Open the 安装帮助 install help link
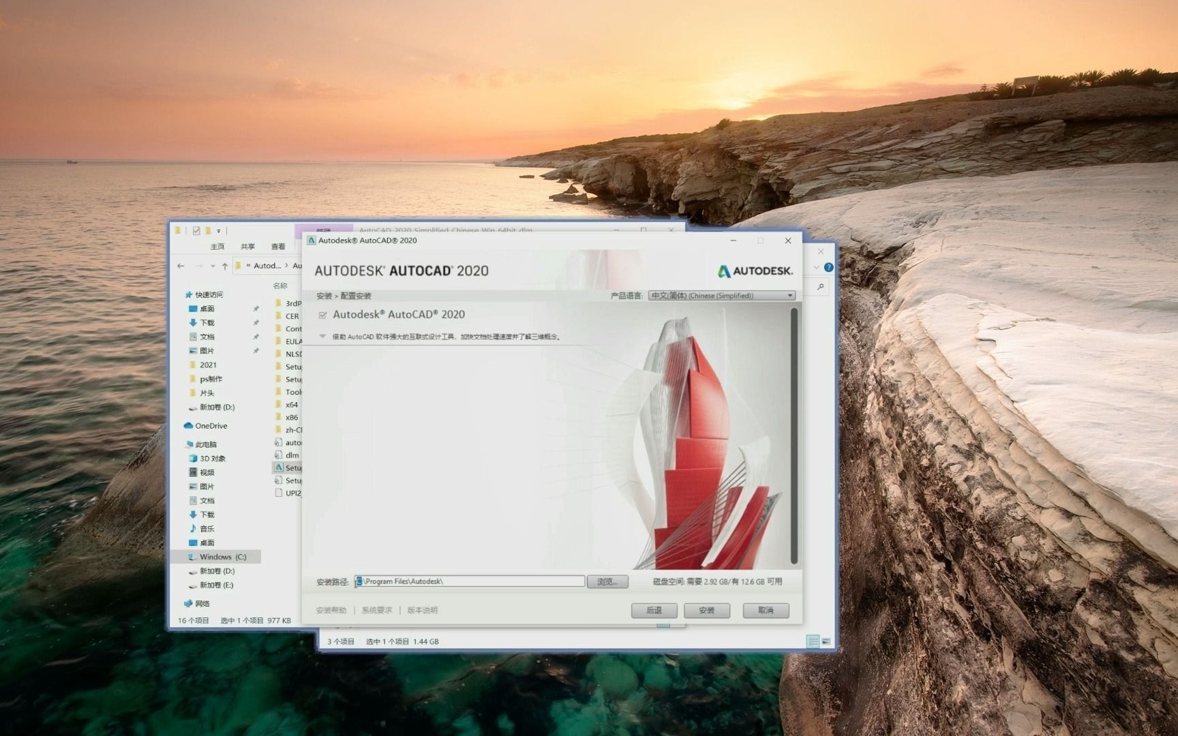The image size is (1178, 736). pyautogui.click(x=331, y=610)
